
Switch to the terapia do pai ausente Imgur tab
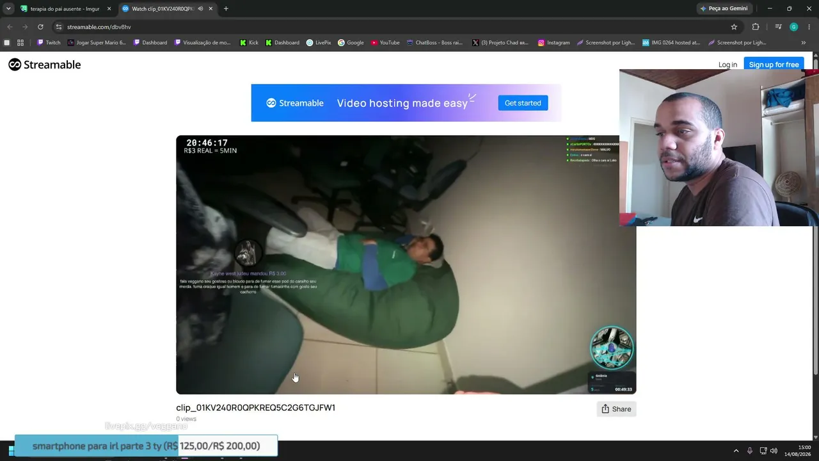point(66,9)
